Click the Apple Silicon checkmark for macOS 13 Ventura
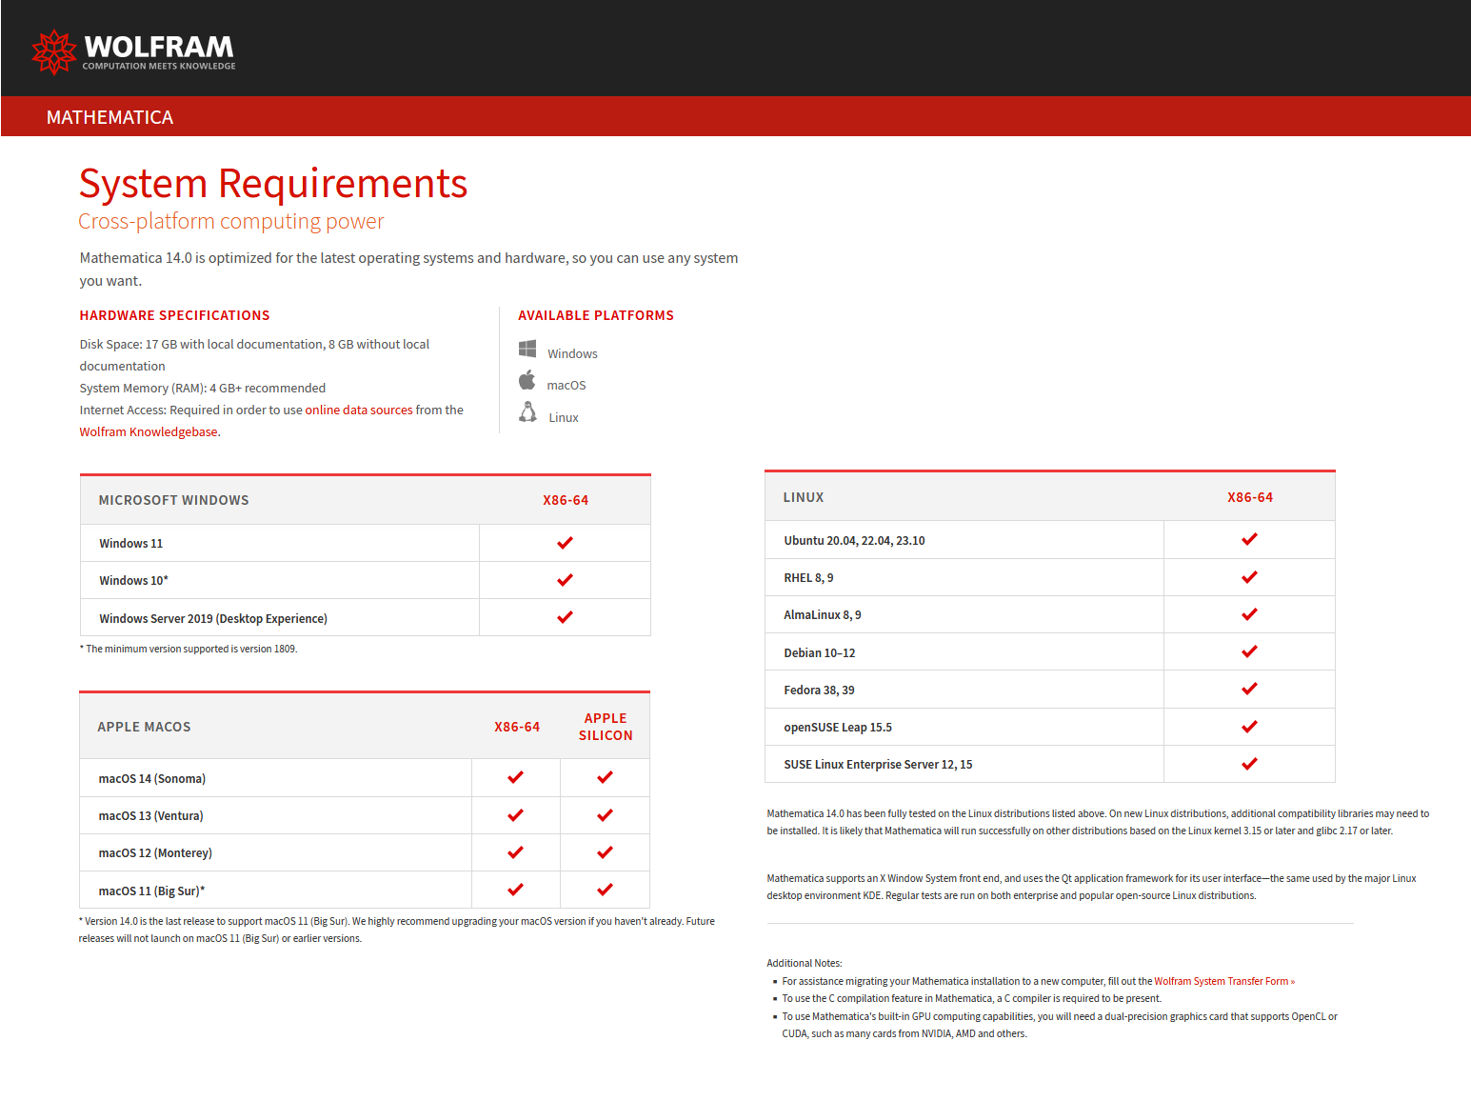Viewport: 1471px width, 1101px height. pos(605,815)
